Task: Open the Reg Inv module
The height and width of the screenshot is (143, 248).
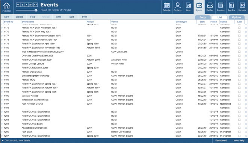Action: pos(231,7)
